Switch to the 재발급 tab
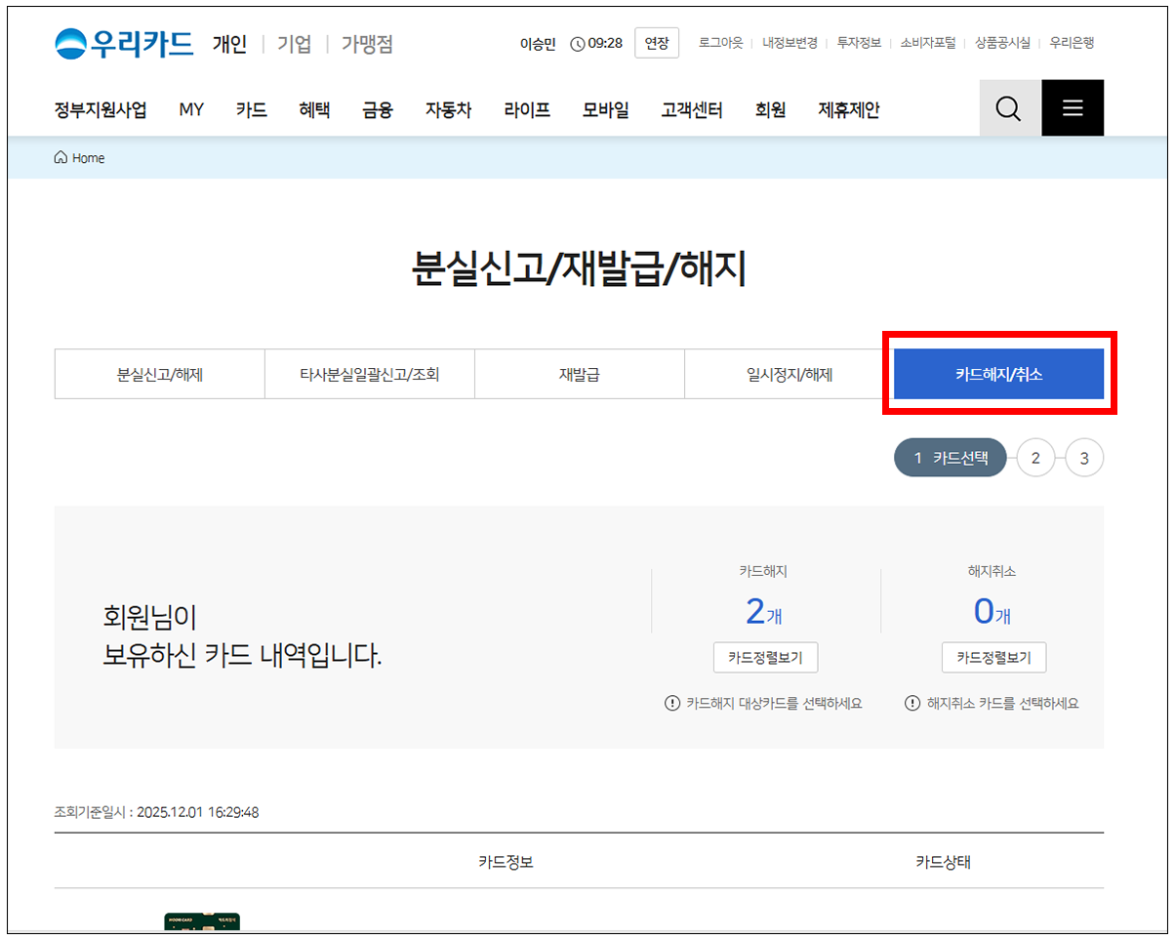This screenshot has width=1175, height=940. [x=579, y=374]
